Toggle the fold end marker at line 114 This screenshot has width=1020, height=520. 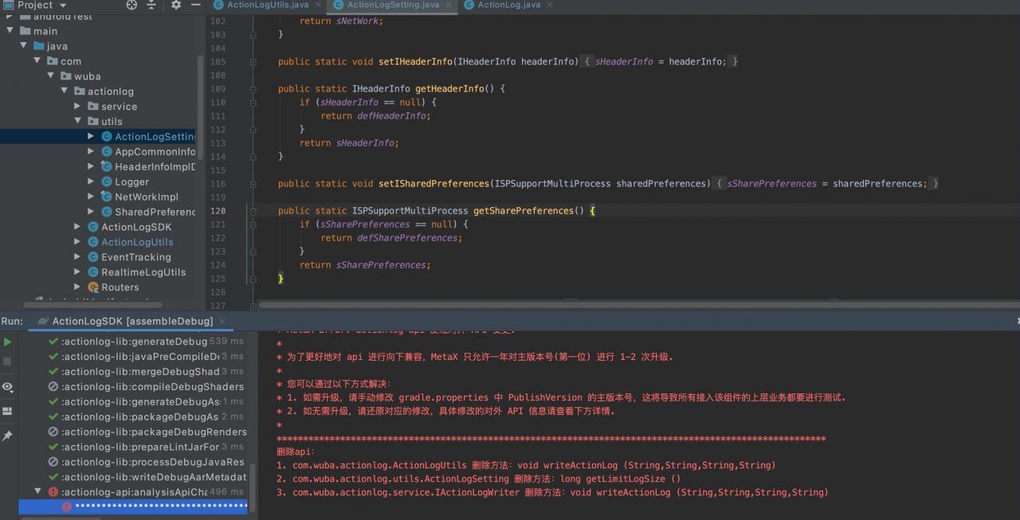pos(253,156)
